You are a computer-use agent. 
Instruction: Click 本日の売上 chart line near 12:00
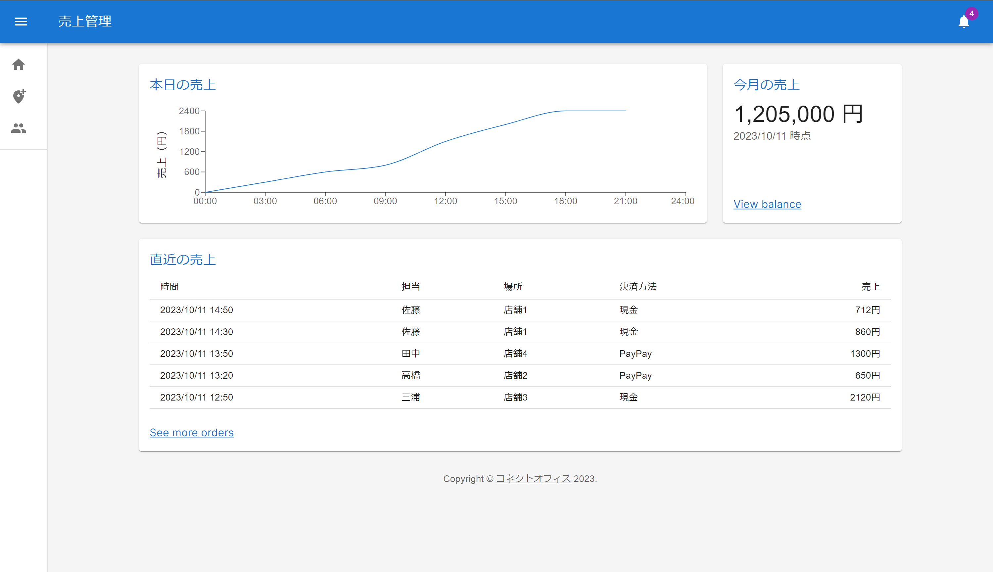click(x=446, y=141)
